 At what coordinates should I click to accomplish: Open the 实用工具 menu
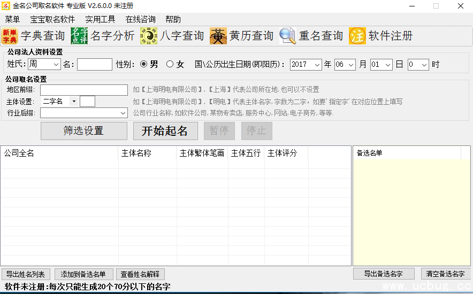100,20
